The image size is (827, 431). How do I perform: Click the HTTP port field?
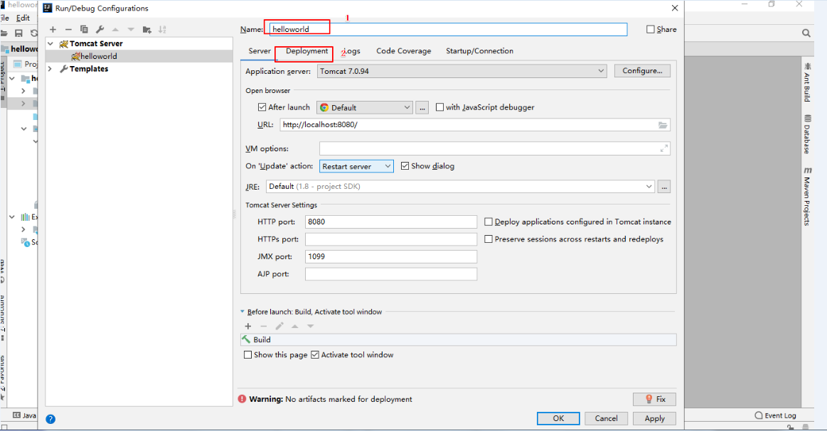(391, 222)
